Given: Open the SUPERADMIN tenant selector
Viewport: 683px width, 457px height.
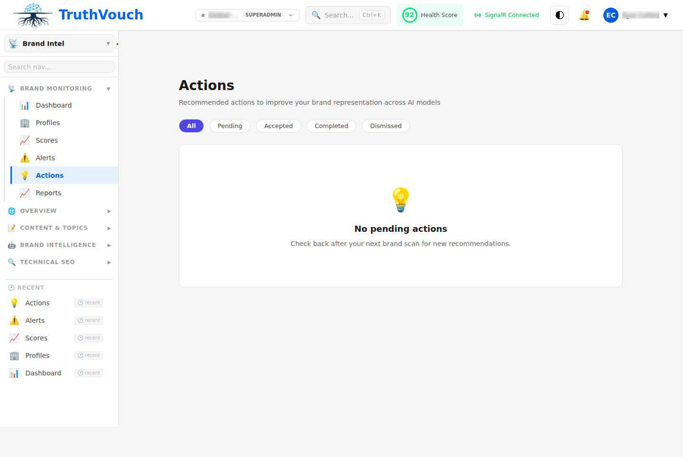Looking at the screenshot, I should tap(248, 15).
